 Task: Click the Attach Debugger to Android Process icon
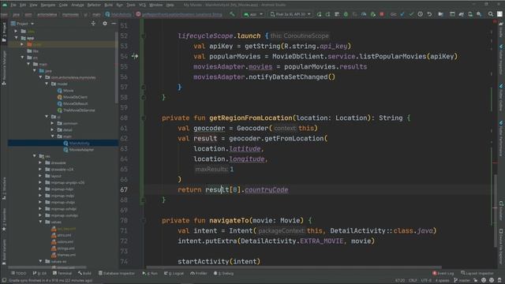[373, 14]
